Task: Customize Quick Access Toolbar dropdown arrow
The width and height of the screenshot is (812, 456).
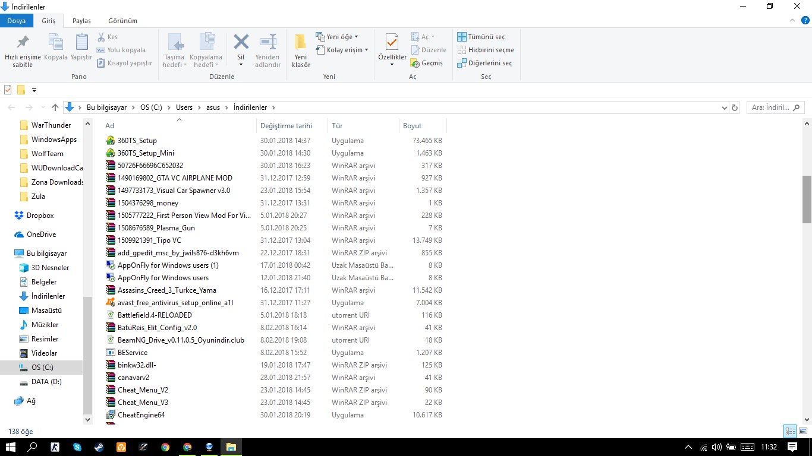Action: pos(34,90)
